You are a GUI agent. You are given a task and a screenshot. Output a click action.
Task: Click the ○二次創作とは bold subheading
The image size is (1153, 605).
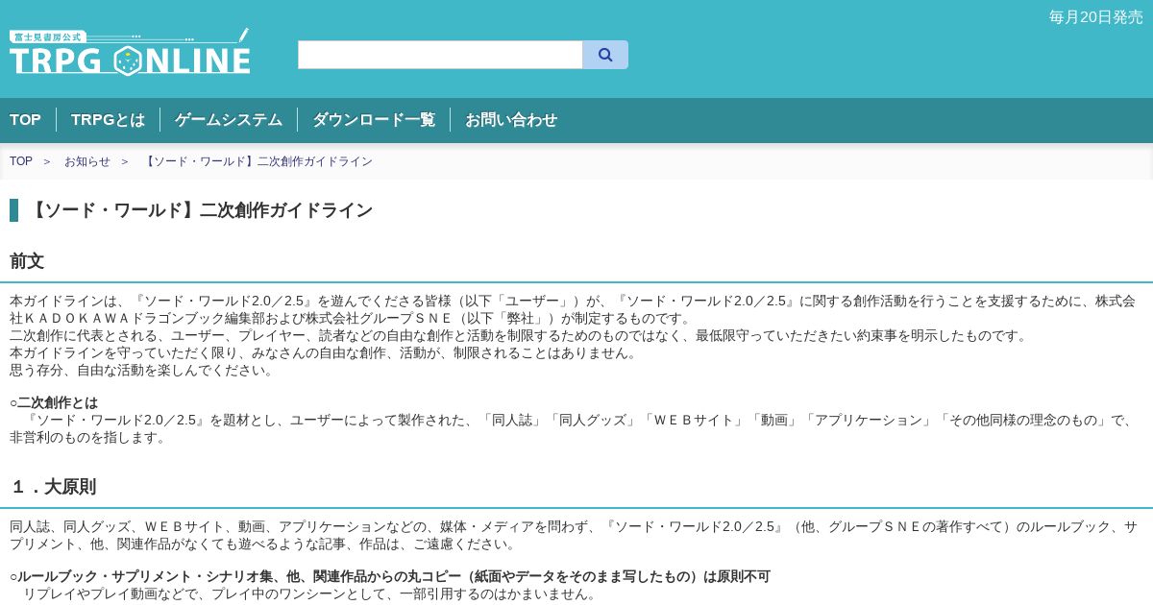click(x=54, y=402)
